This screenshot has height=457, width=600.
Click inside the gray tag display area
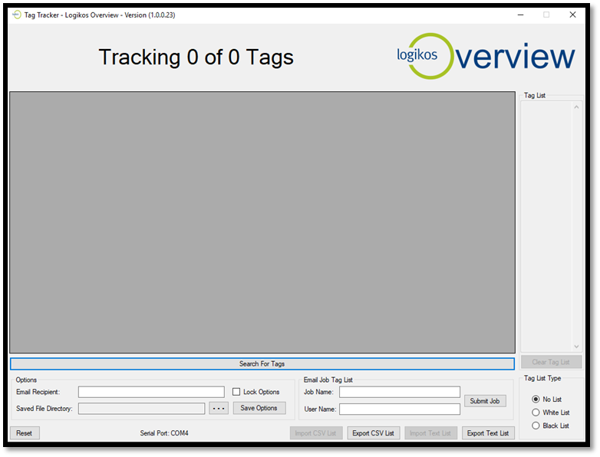pyautogui.click(x=262, y=222)
